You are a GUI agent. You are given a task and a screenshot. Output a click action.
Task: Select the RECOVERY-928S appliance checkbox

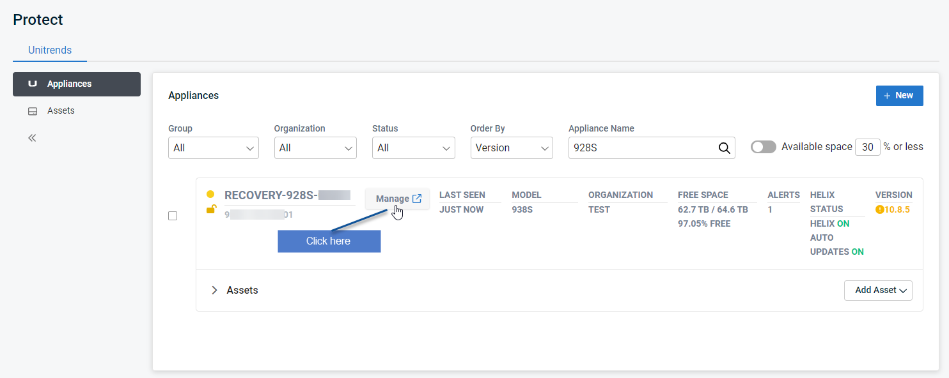[x=173, y=216]
